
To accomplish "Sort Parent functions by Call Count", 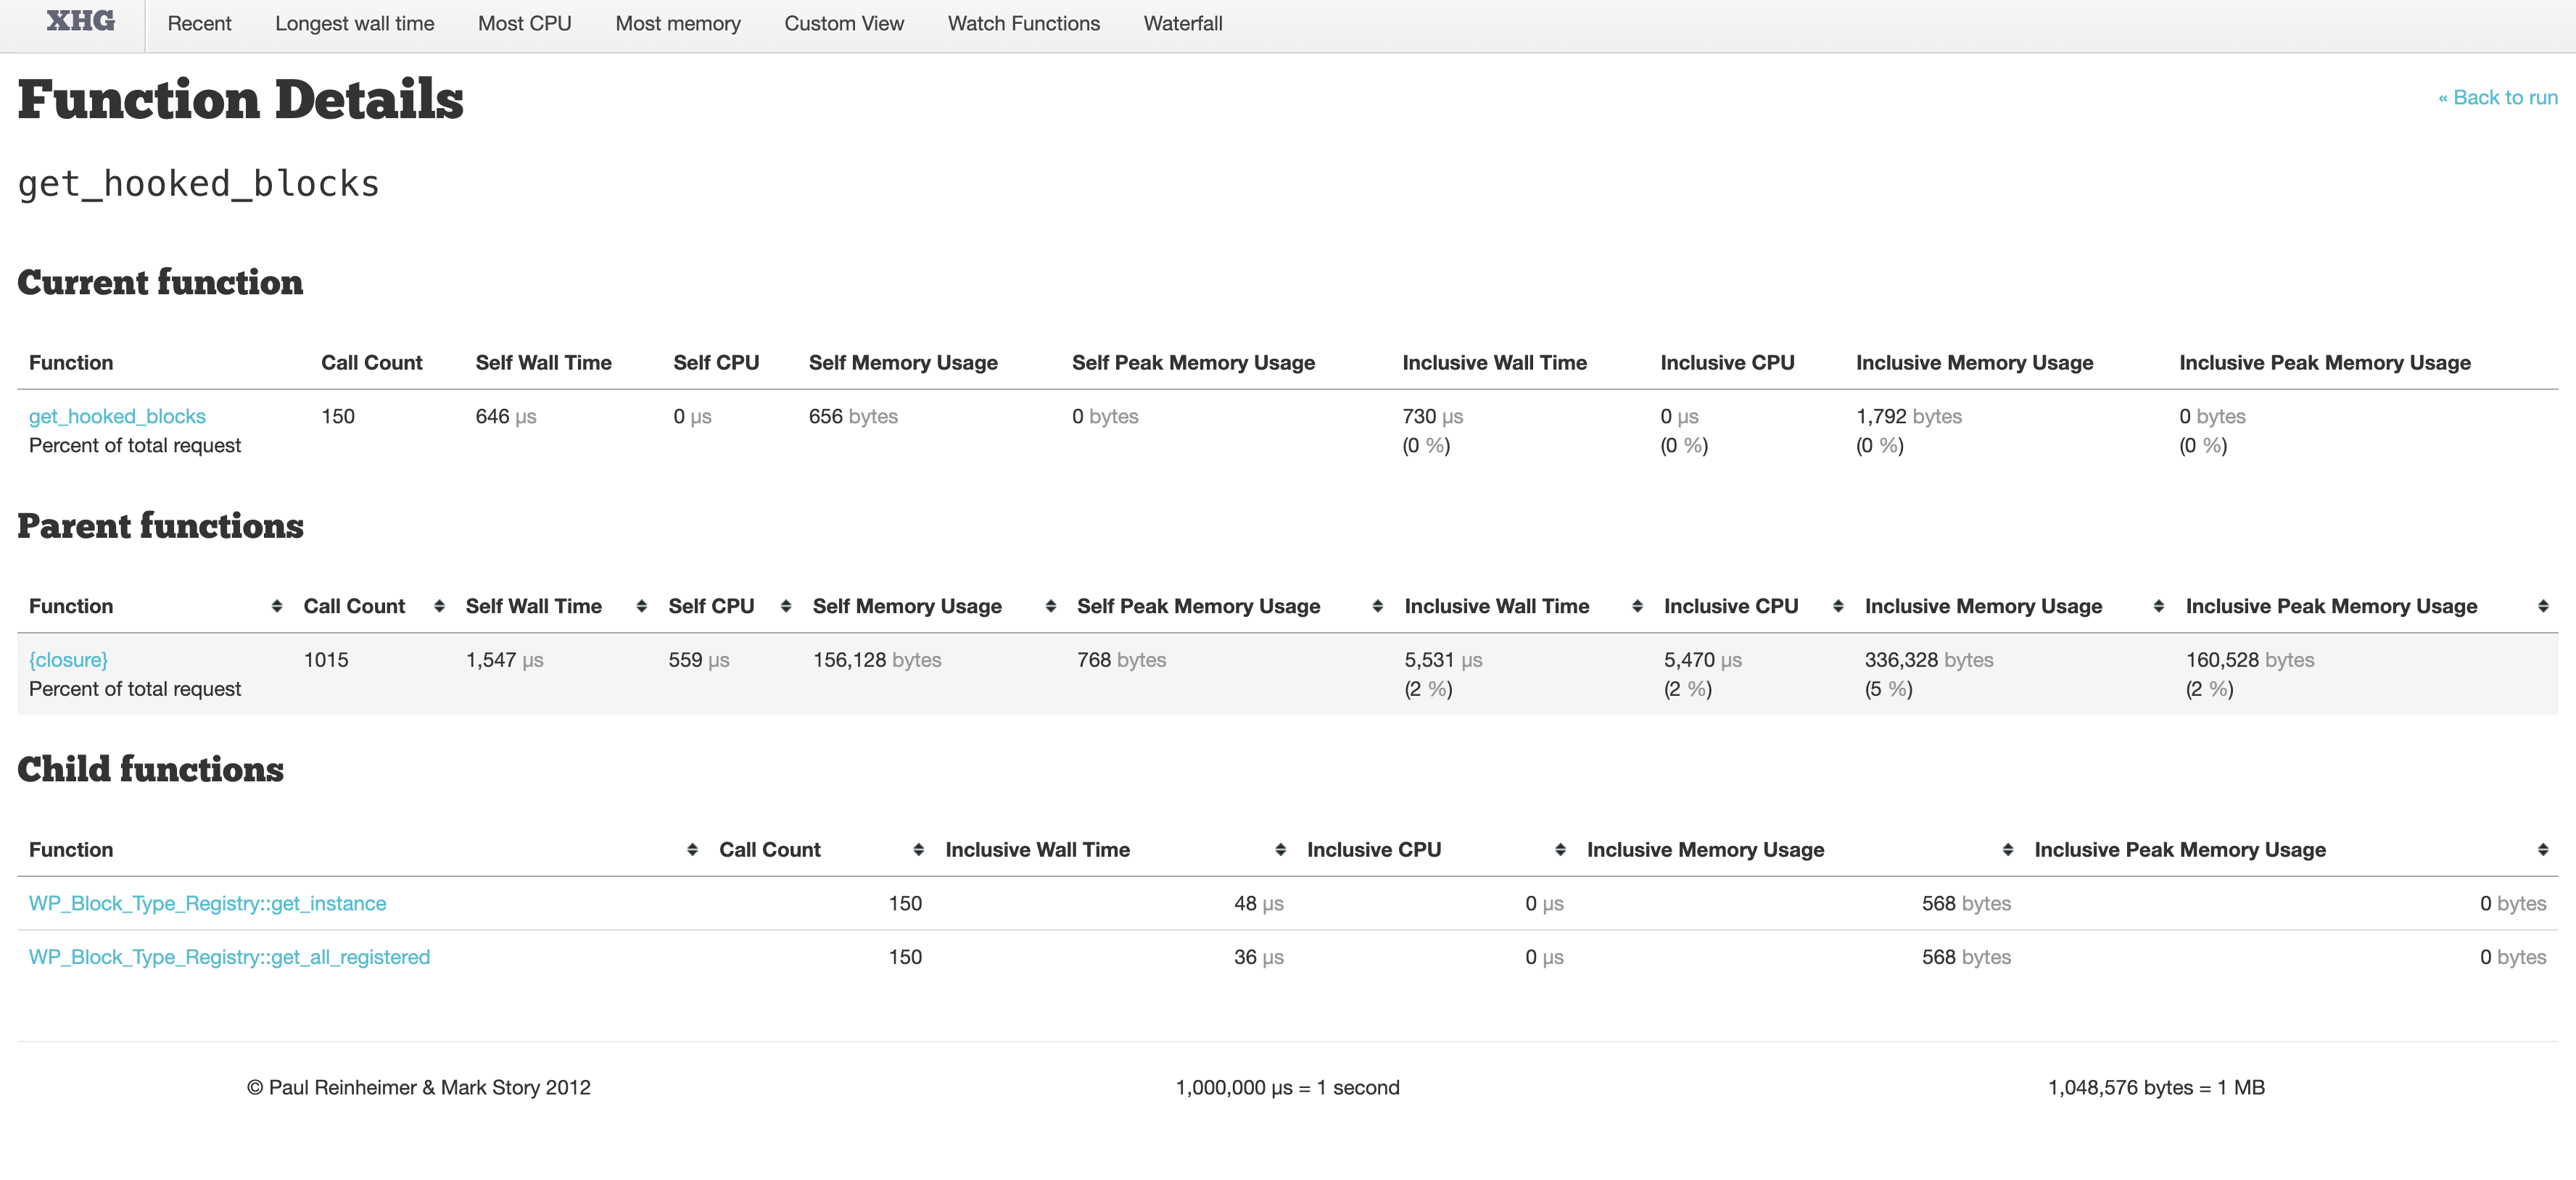I will click(354, 607).
